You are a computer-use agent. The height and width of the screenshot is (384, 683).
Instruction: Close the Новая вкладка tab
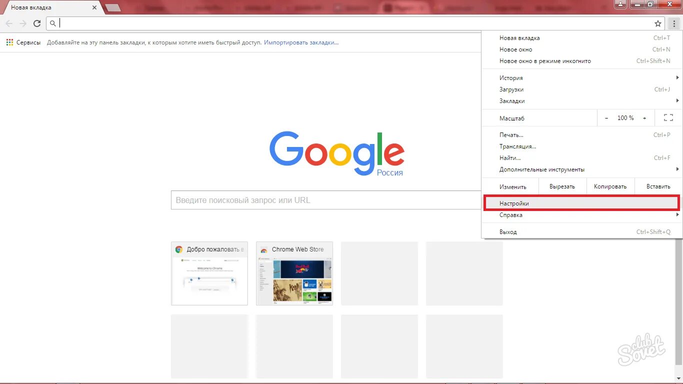(x=94, y=7)
